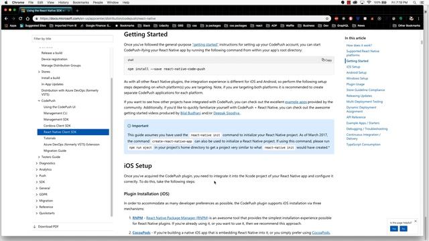Select the Using the React Native SDK tab
429x241 pixels.
[x=45, y=11]
